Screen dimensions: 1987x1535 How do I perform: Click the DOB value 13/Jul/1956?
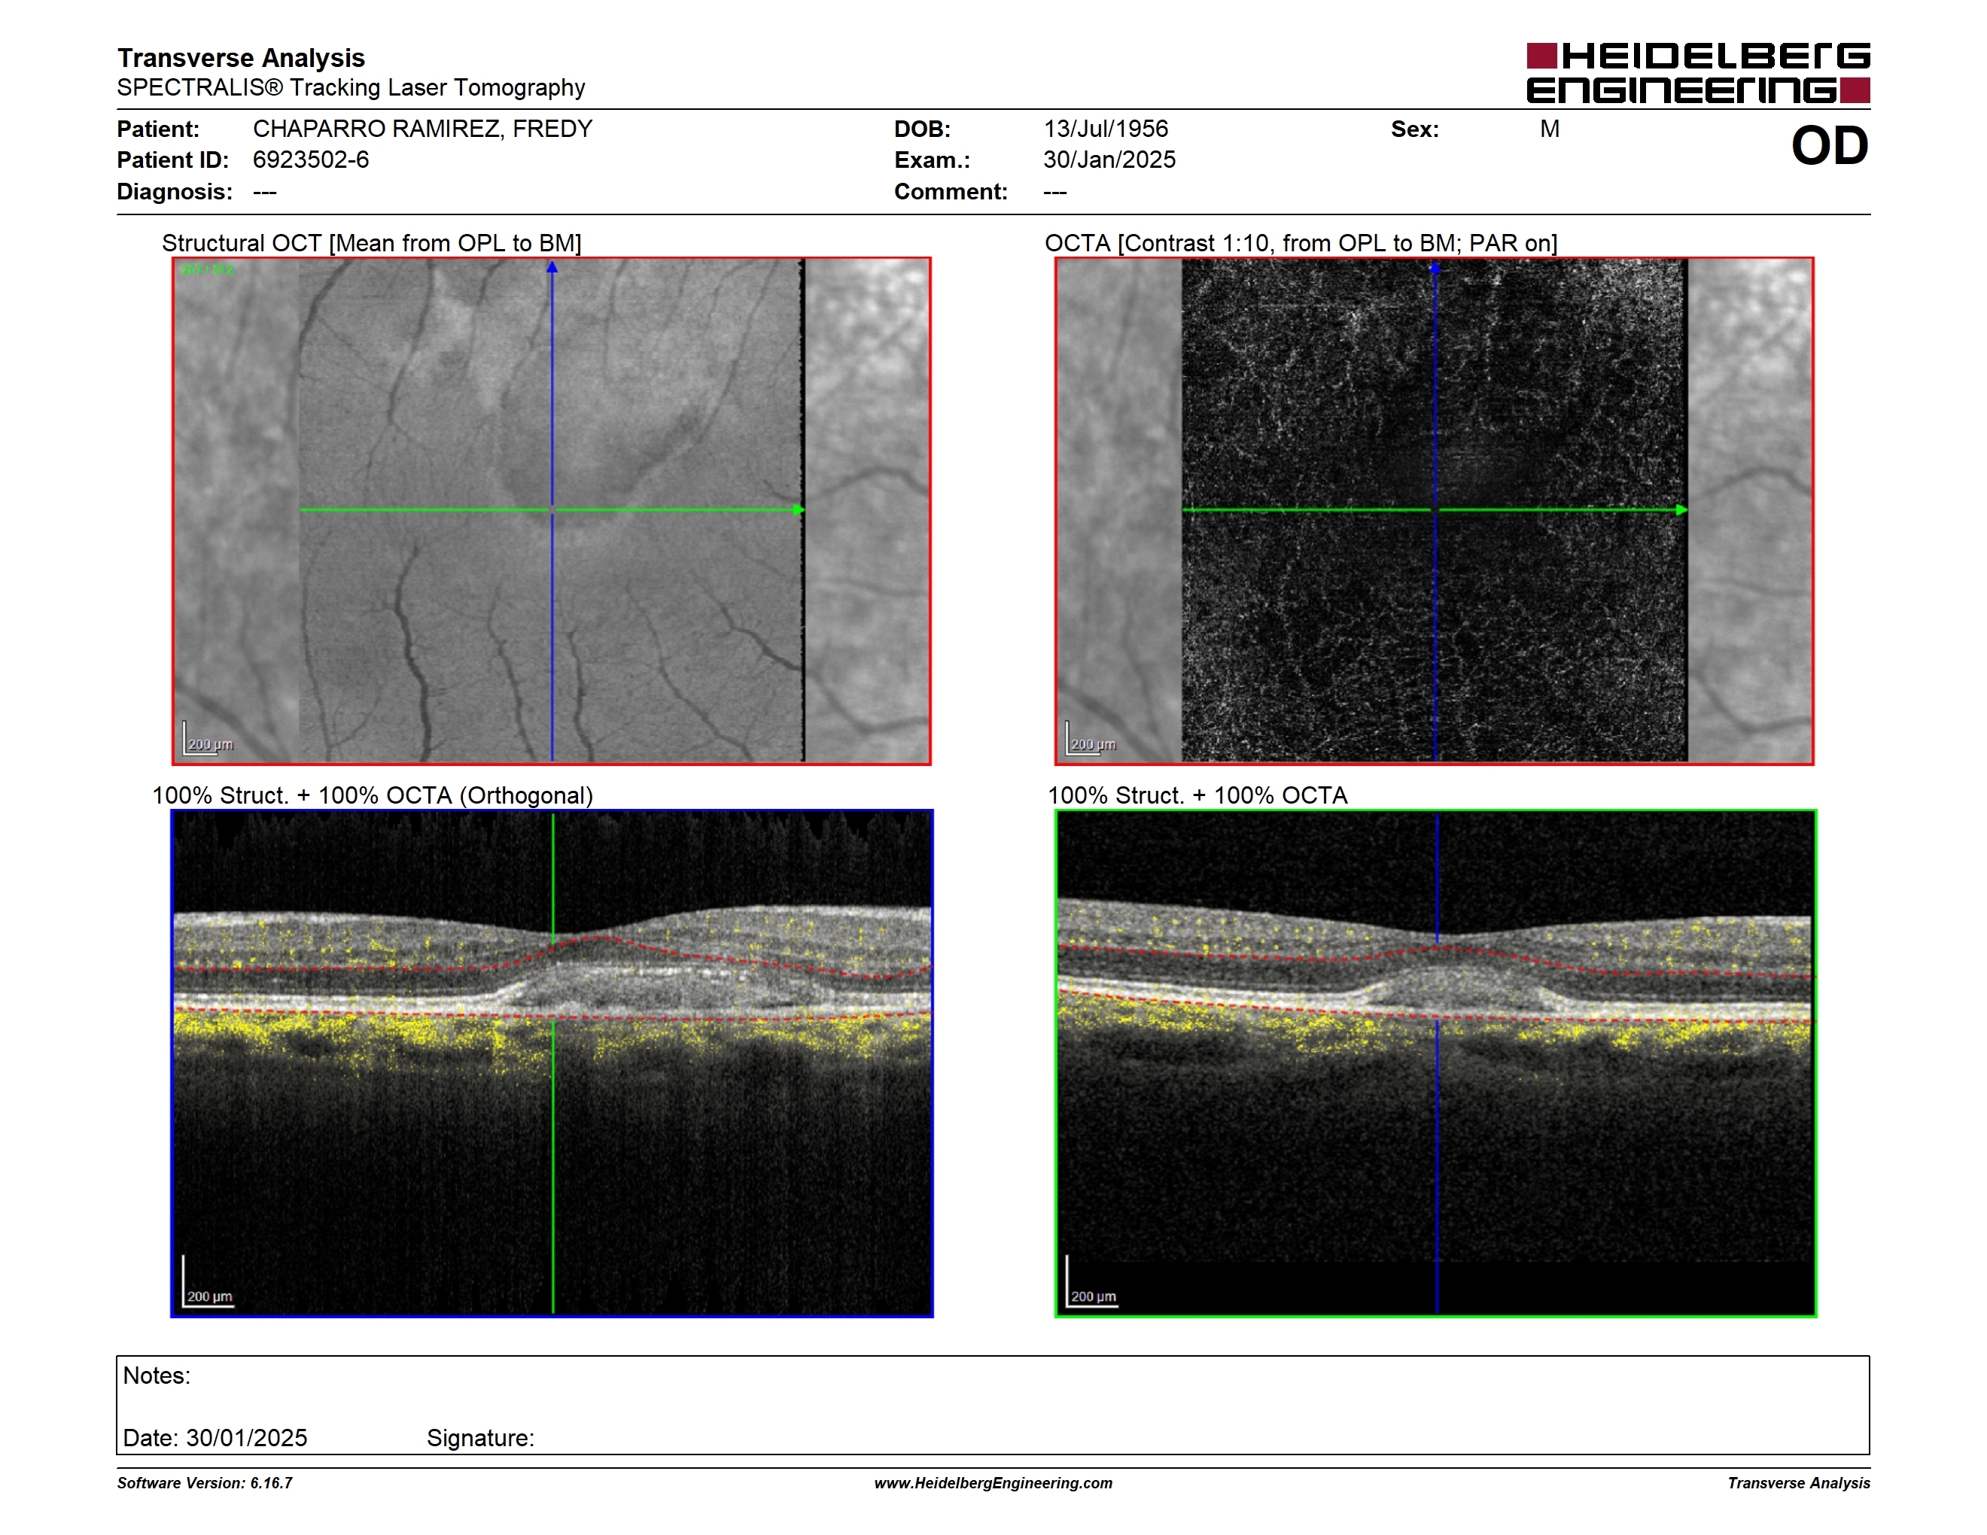pos(1104,129)
